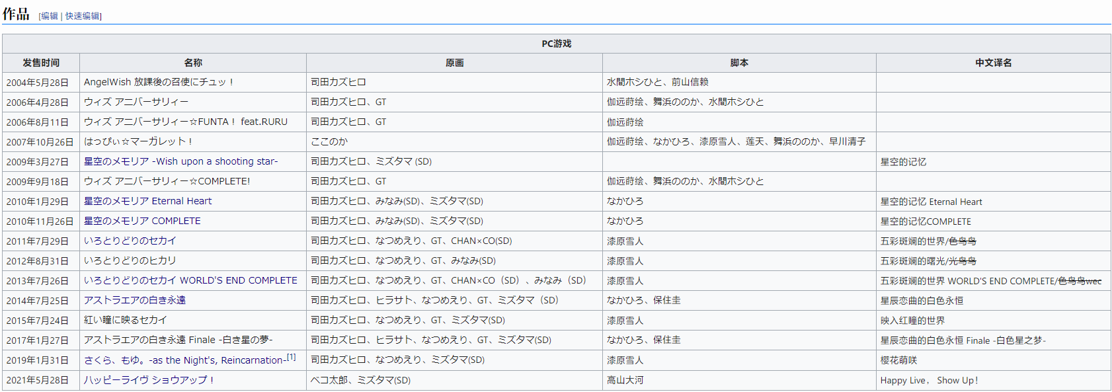Click the 脚本 column header
The width and height of the screenshot is (1112, 392).
pyautogui.click(x=739, y=63)
